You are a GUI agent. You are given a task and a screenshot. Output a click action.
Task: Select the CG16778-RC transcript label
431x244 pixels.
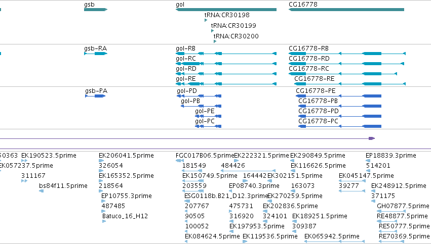(x=308, y=69)
